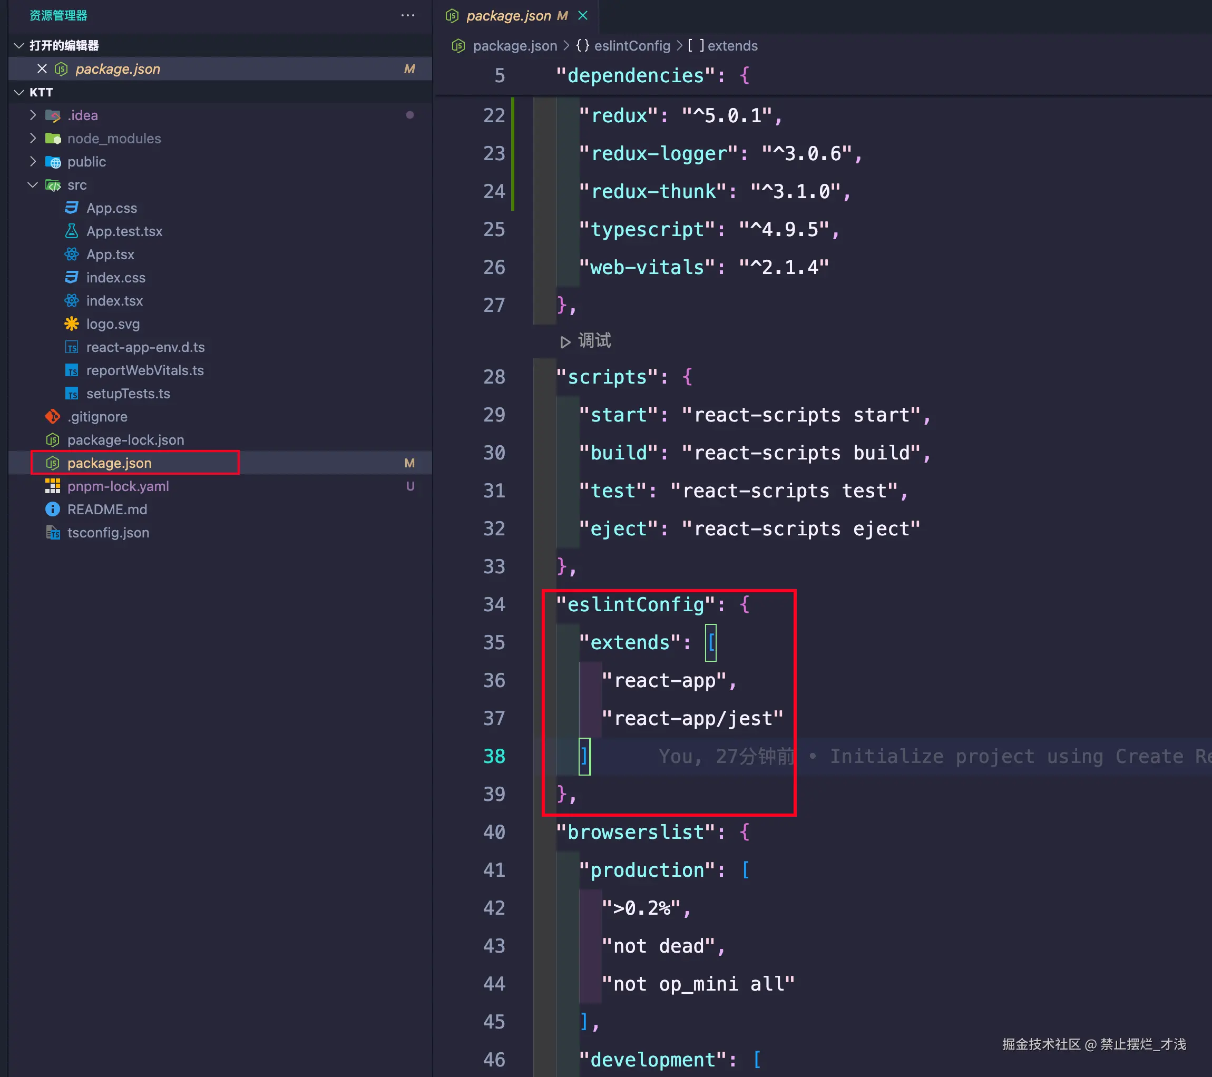
Task: Close package.json in the open editors list
Action: pyautogui.click(x=42, y=69)
